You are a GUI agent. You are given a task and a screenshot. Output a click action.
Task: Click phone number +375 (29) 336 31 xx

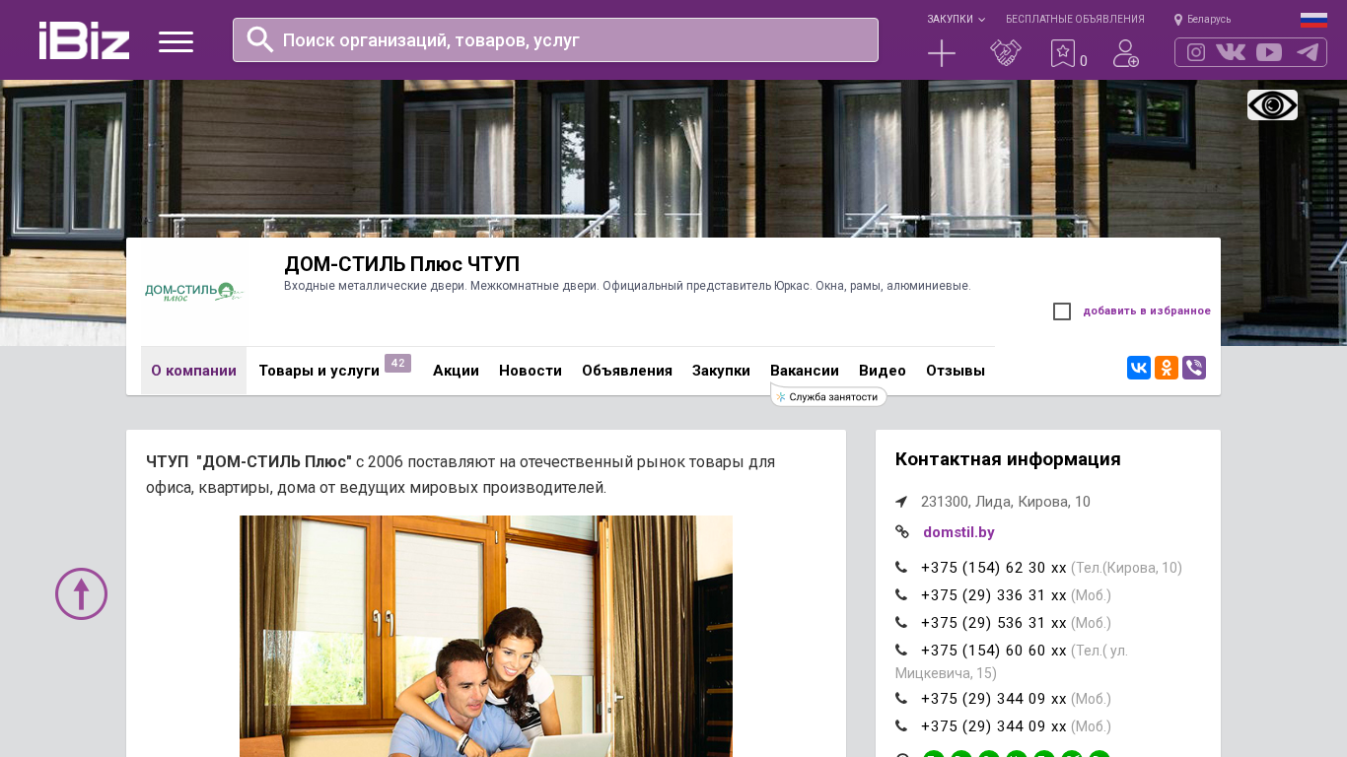994,595
